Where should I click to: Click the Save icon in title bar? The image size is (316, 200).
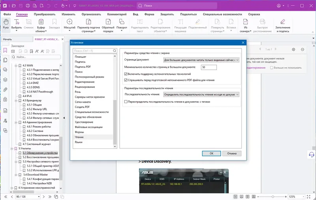(x=21, y=6)
